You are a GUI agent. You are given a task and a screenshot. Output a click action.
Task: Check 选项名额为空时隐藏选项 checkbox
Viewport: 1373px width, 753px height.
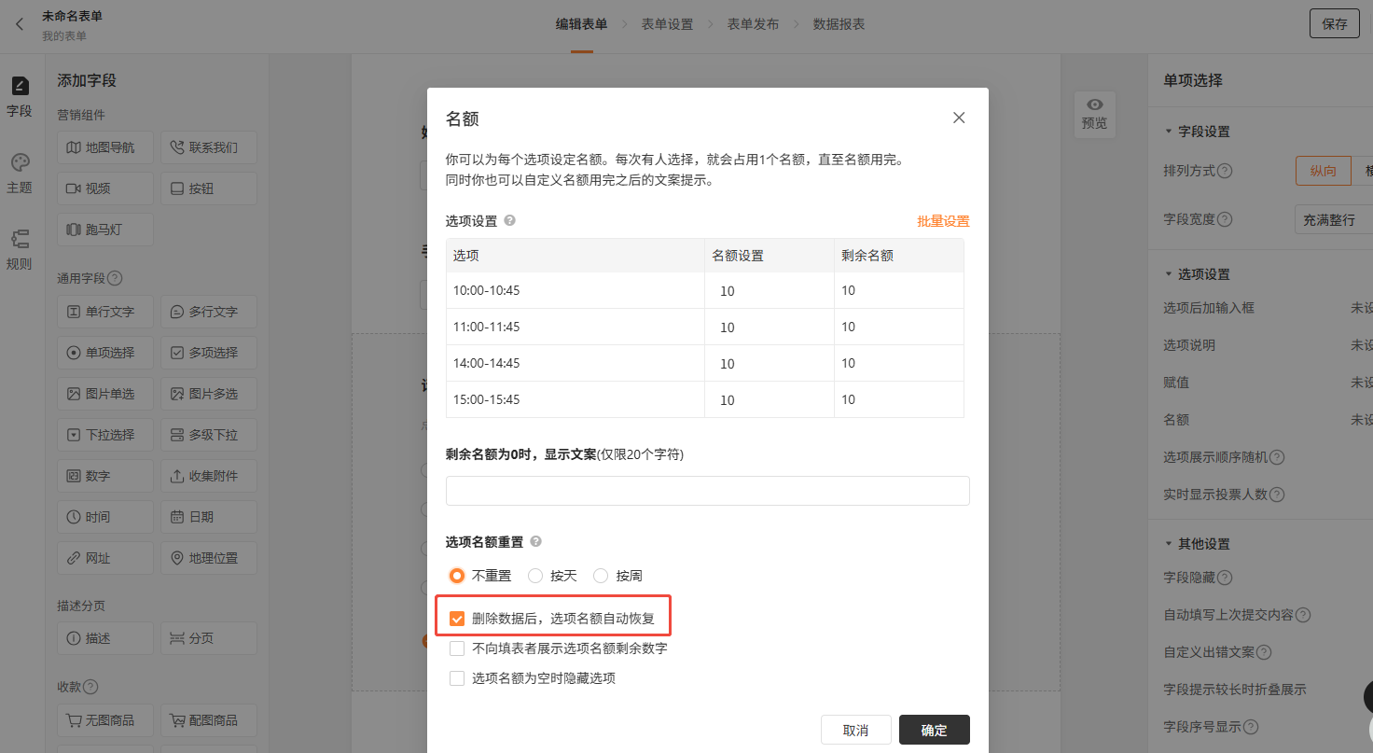(457, 678)
